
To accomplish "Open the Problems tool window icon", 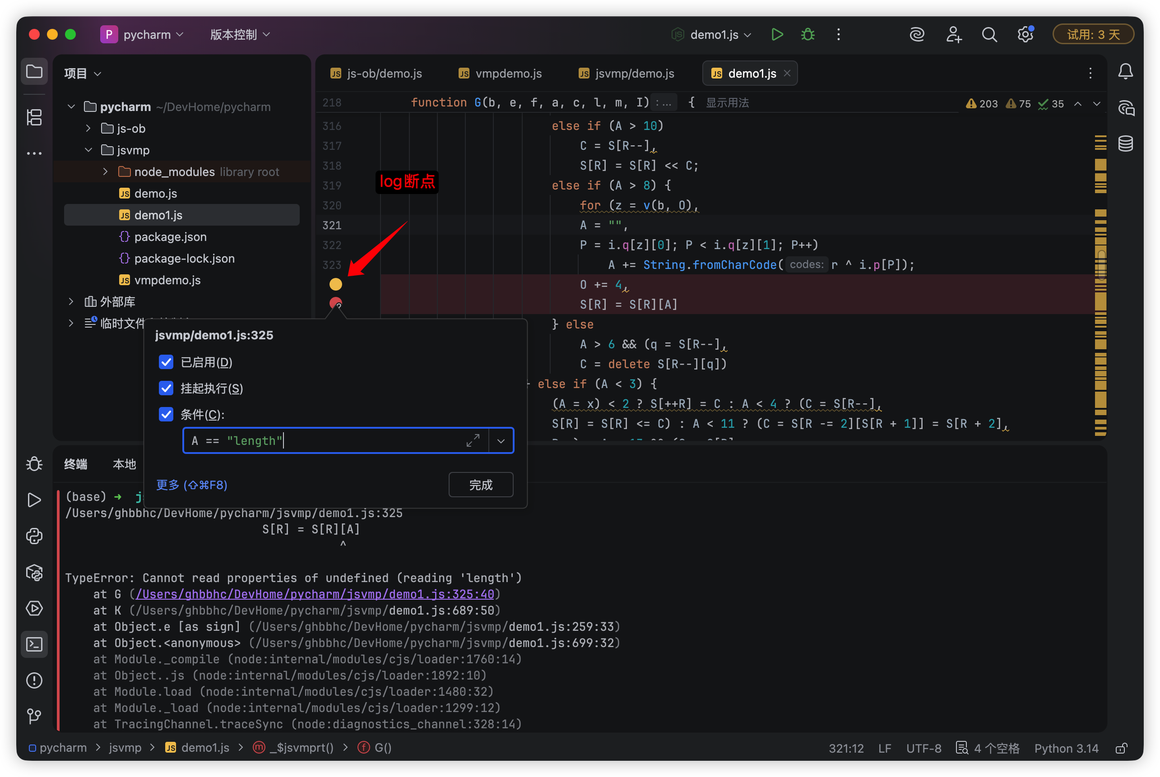I will point(34,680).
